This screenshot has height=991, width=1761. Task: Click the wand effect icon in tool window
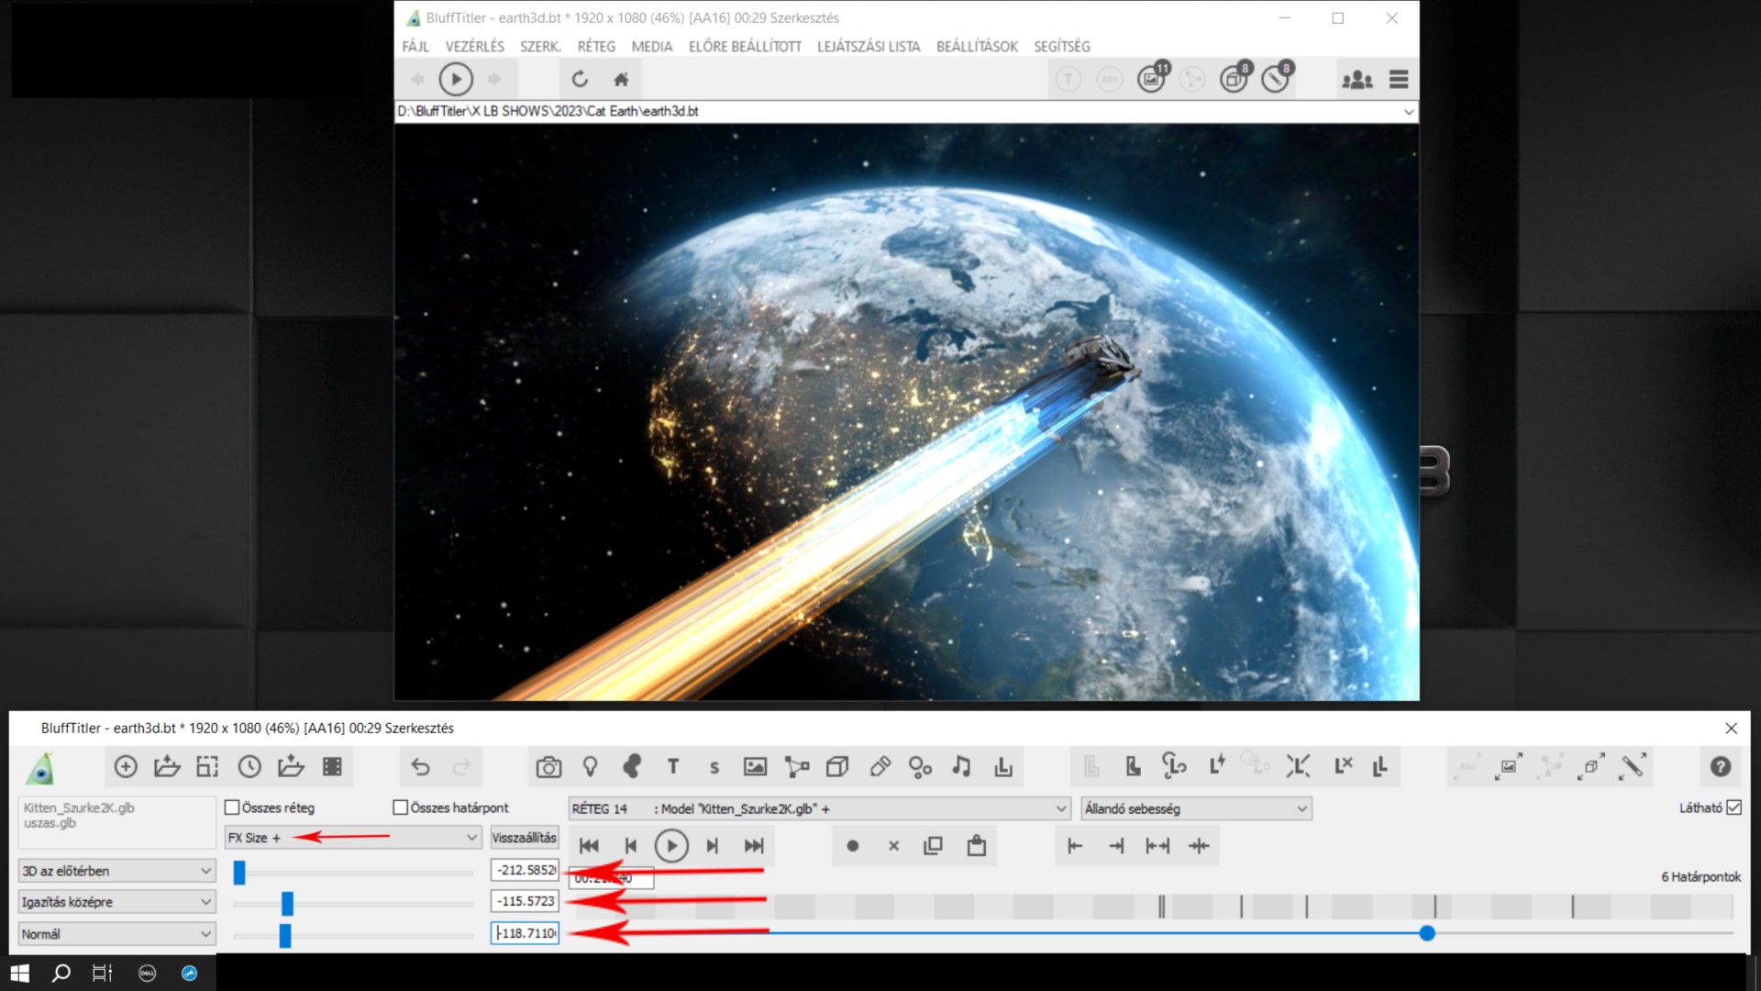pos(1633,766)
